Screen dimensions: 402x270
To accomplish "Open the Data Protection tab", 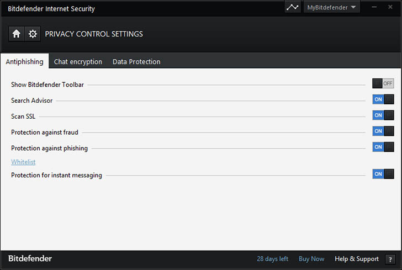I will (136, 61).
